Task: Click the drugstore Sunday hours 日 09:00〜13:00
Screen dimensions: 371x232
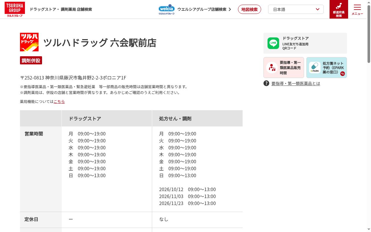Action: 87,175
